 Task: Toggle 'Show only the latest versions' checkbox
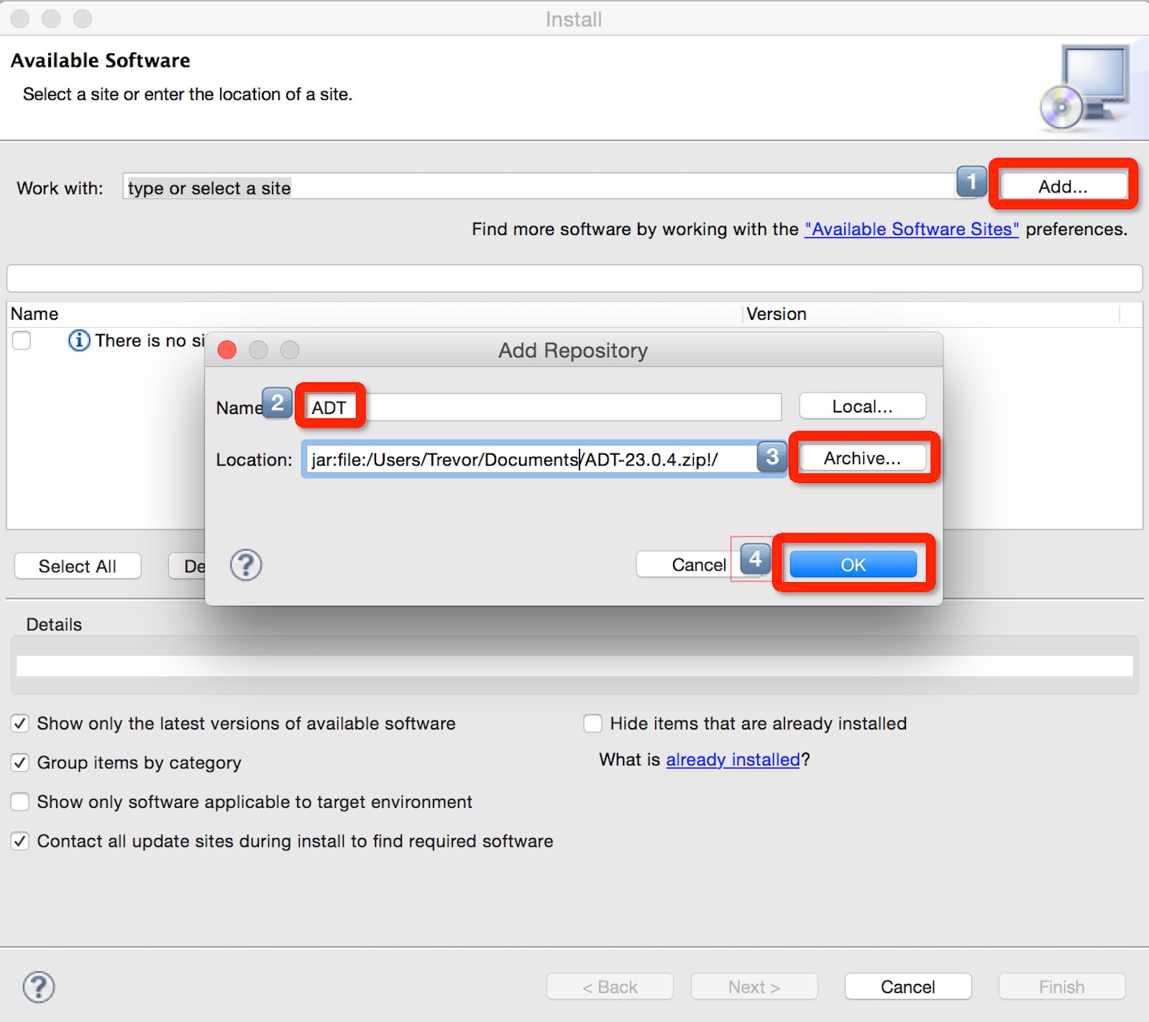[x=20, y=723]
